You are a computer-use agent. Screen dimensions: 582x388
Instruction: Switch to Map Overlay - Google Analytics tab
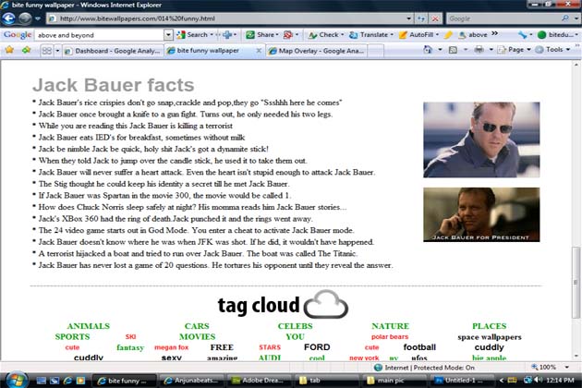click(x=319, y=50)
